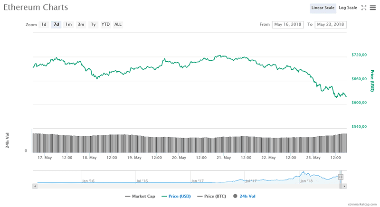Choose the 1y zoom option

click(94, 24)
